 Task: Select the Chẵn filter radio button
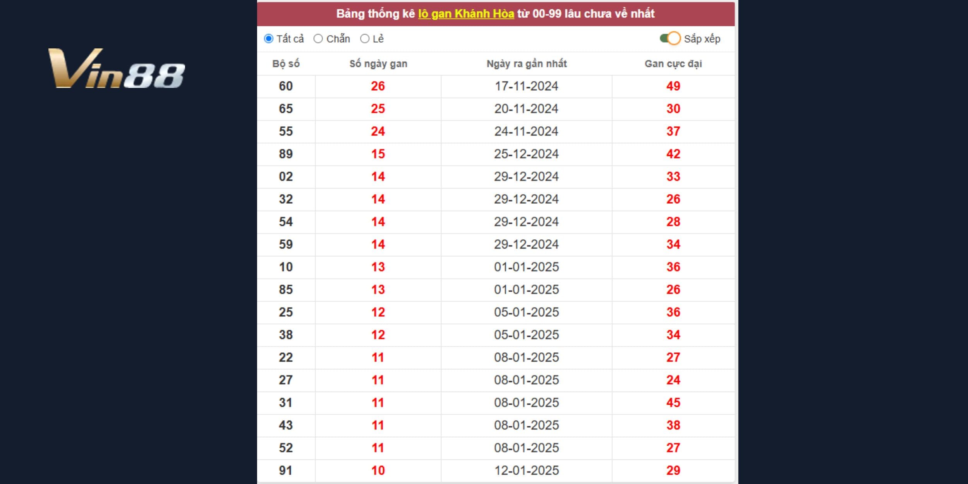coord(318,39)
